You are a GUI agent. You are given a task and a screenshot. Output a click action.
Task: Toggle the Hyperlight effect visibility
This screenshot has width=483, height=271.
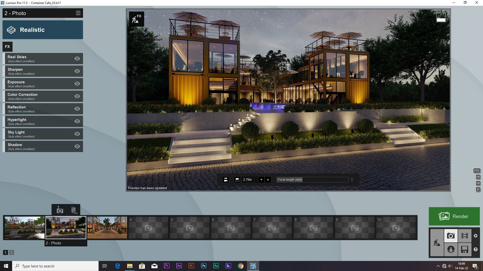[x=77, y=121]
